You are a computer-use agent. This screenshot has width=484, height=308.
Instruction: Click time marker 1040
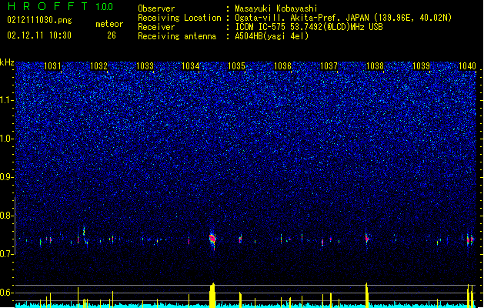click(x=467, y=65)
